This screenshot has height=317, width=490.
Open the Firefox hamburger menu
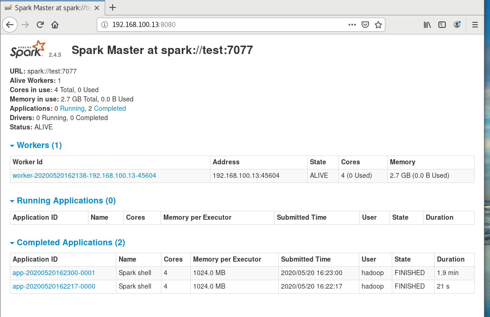(475, 25)
